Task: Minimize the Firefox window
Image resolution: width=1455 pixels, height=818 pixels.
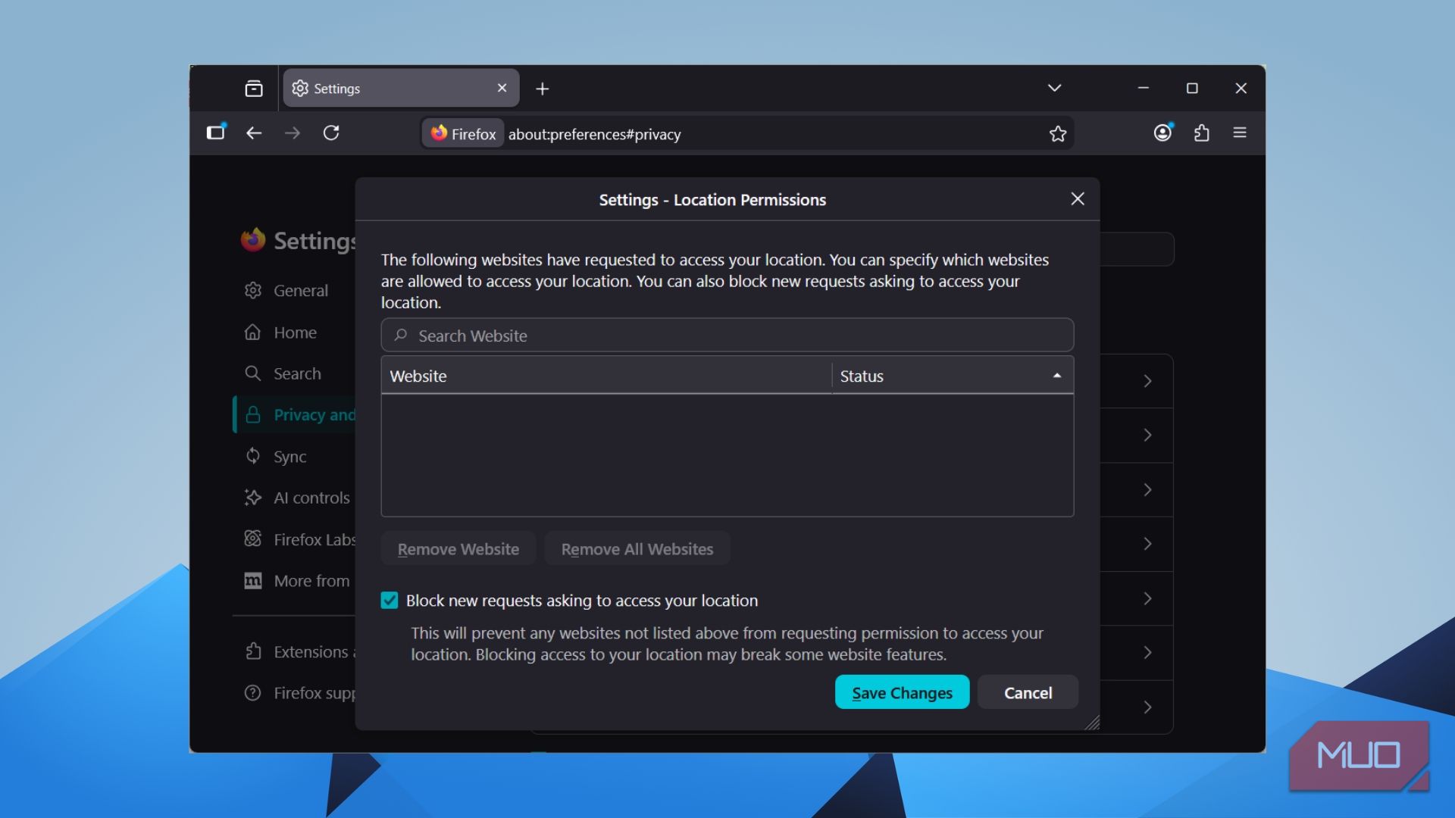Action: tap(1144, 88)
